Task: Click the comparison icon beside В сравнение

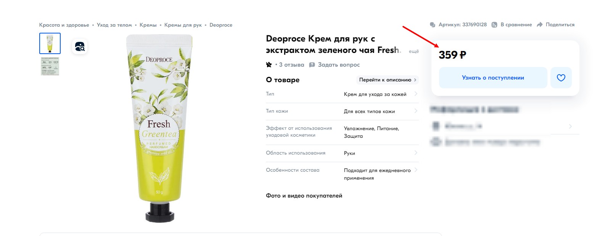Action: (494, 25)
